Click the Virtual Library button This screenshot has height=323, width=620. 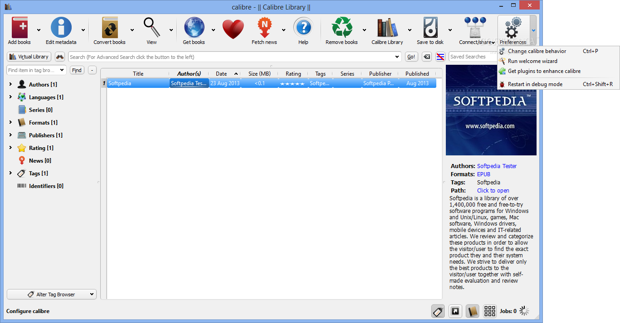29,57
